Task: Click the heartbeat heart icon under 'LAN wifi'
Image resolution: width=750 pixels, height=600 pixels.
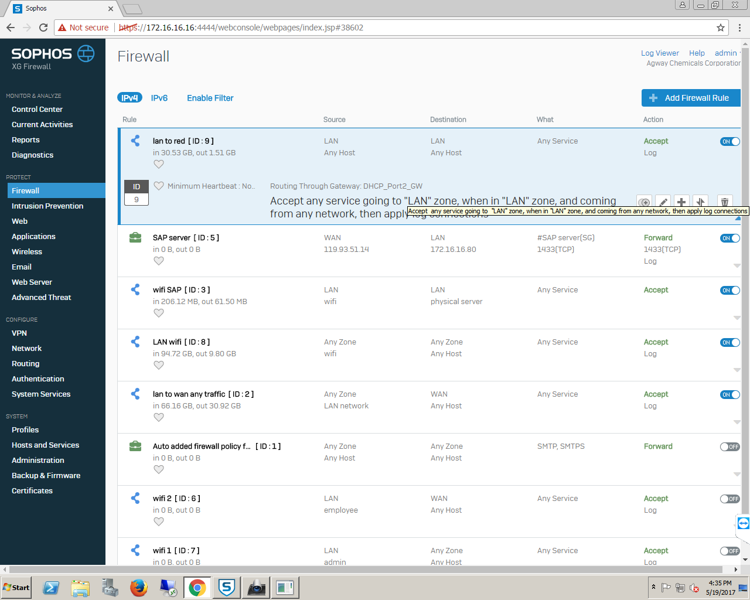Action: [x=159, y=366]
